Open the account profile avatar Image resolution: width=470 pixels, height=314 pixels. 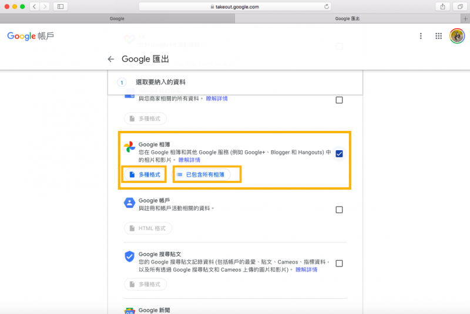(457, 36)
